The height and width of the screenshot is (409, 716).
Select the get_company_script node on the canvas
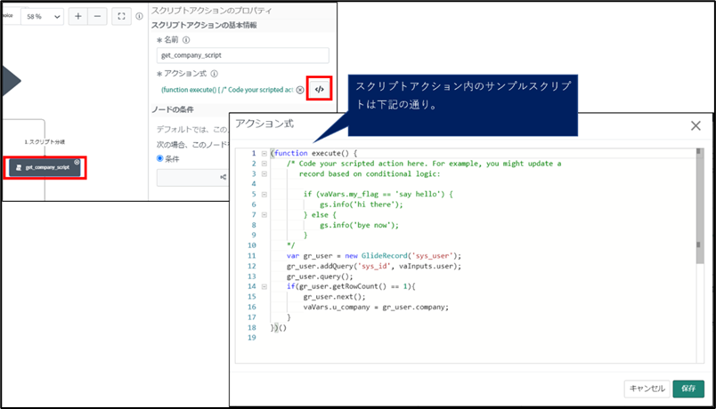(45, 167)
